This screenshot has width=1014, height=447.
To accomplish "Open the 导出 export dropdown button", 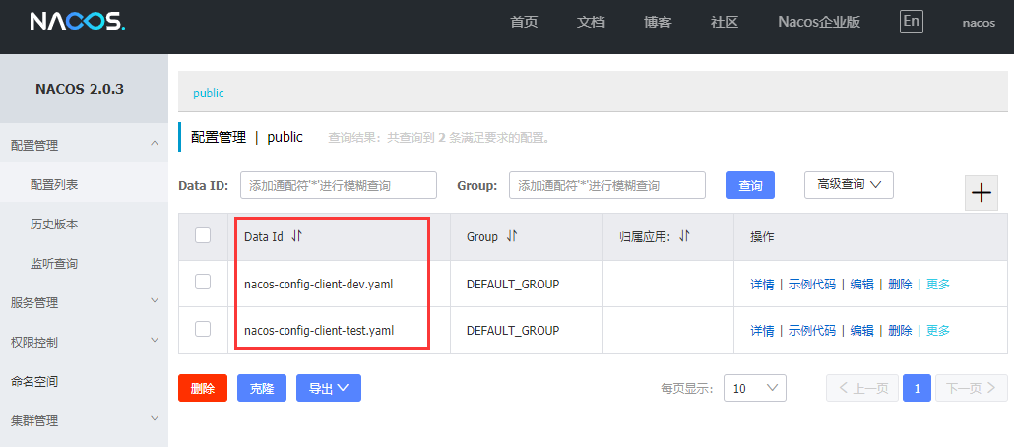I will 329,388.
